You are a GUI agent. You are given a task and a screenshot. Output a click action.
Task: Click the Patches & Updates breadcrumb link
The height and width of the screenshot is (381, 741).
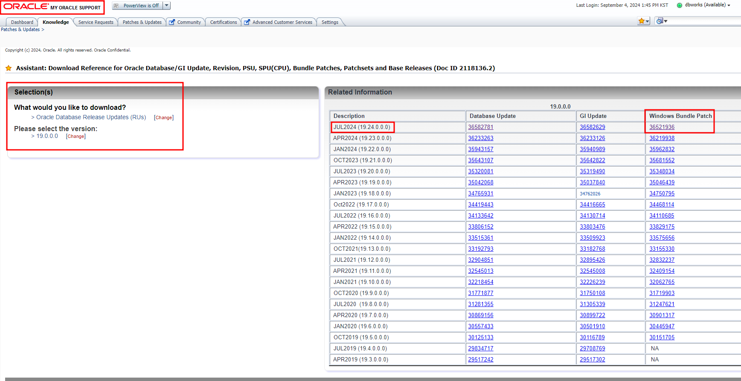click(x=20, y=30)
